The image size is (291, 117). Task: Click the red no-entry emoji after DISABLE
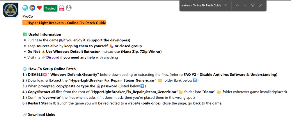(x=45, y=75)
